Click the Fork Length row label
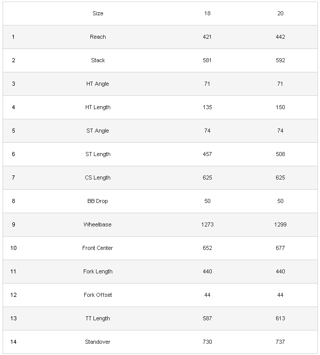 98,271
